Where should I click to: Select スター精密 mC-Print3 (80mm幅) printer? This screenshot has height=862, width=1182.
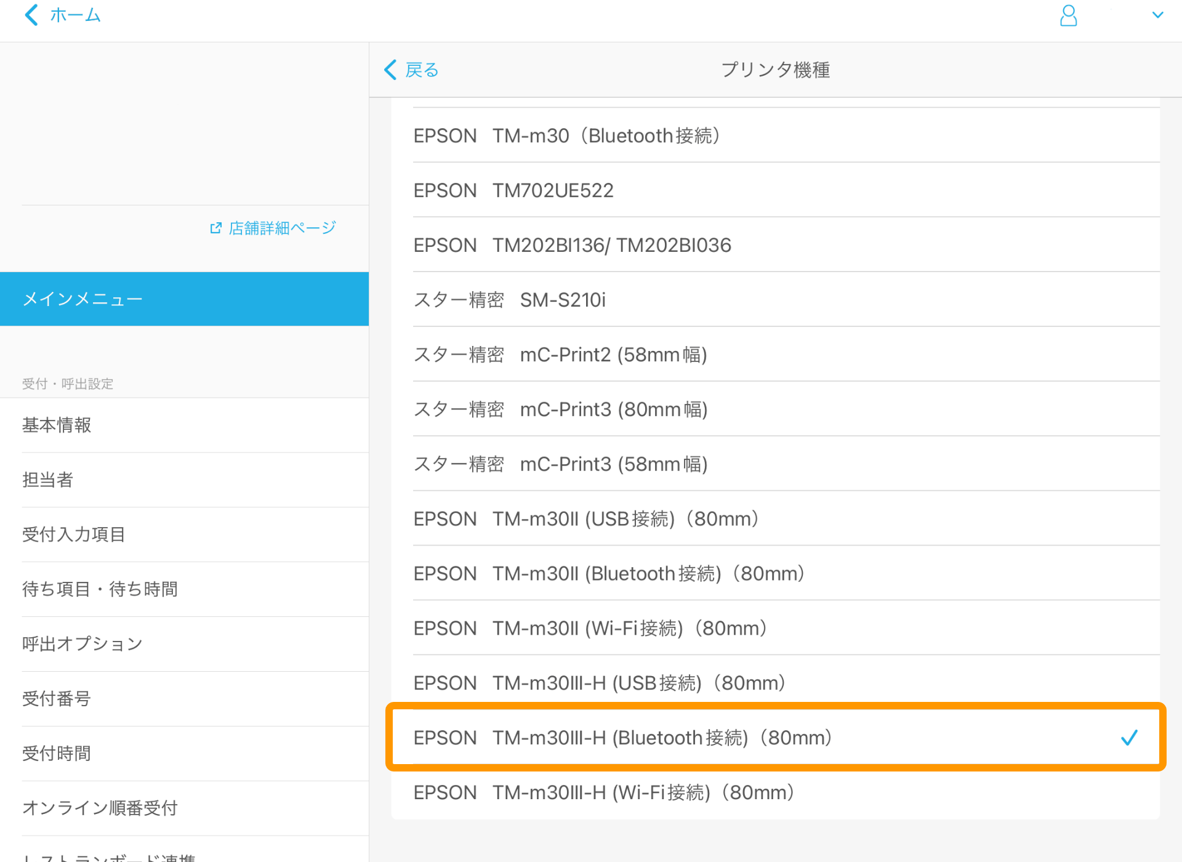pos(775,409)
